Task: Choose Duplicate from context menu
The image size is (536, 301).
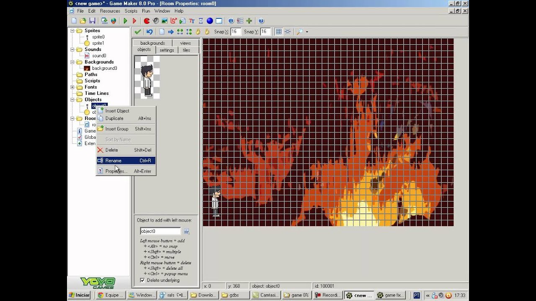Action: (x=126, y=118)
